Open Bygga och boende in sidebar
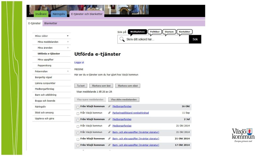This screenshot has height=156, width=255. [45, 101]
